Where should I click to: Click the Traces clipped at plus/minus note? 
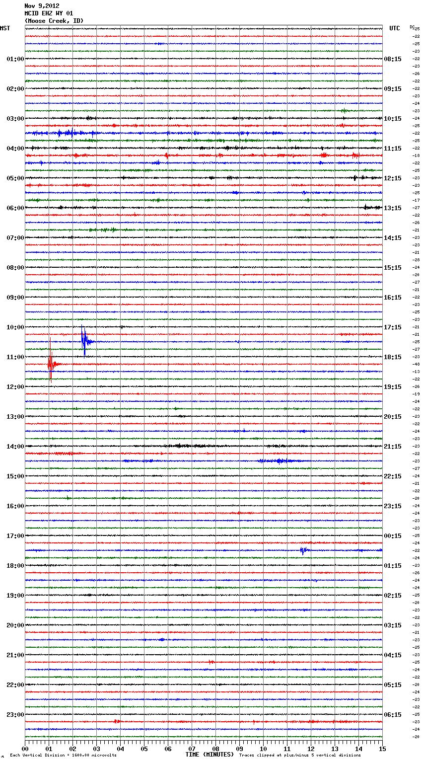coord(300,755)
